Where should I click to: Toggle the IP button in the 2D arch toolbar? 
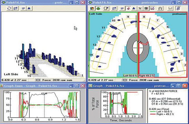122,8
